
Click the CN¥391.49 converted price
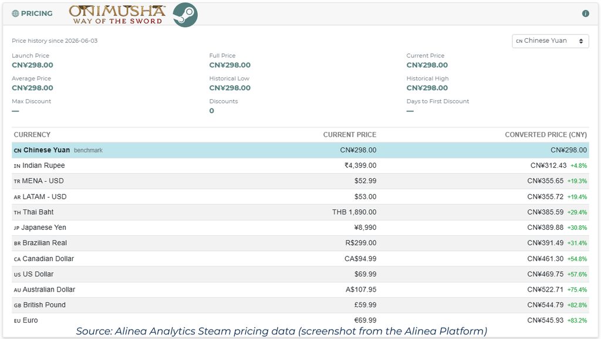point(545,243)
